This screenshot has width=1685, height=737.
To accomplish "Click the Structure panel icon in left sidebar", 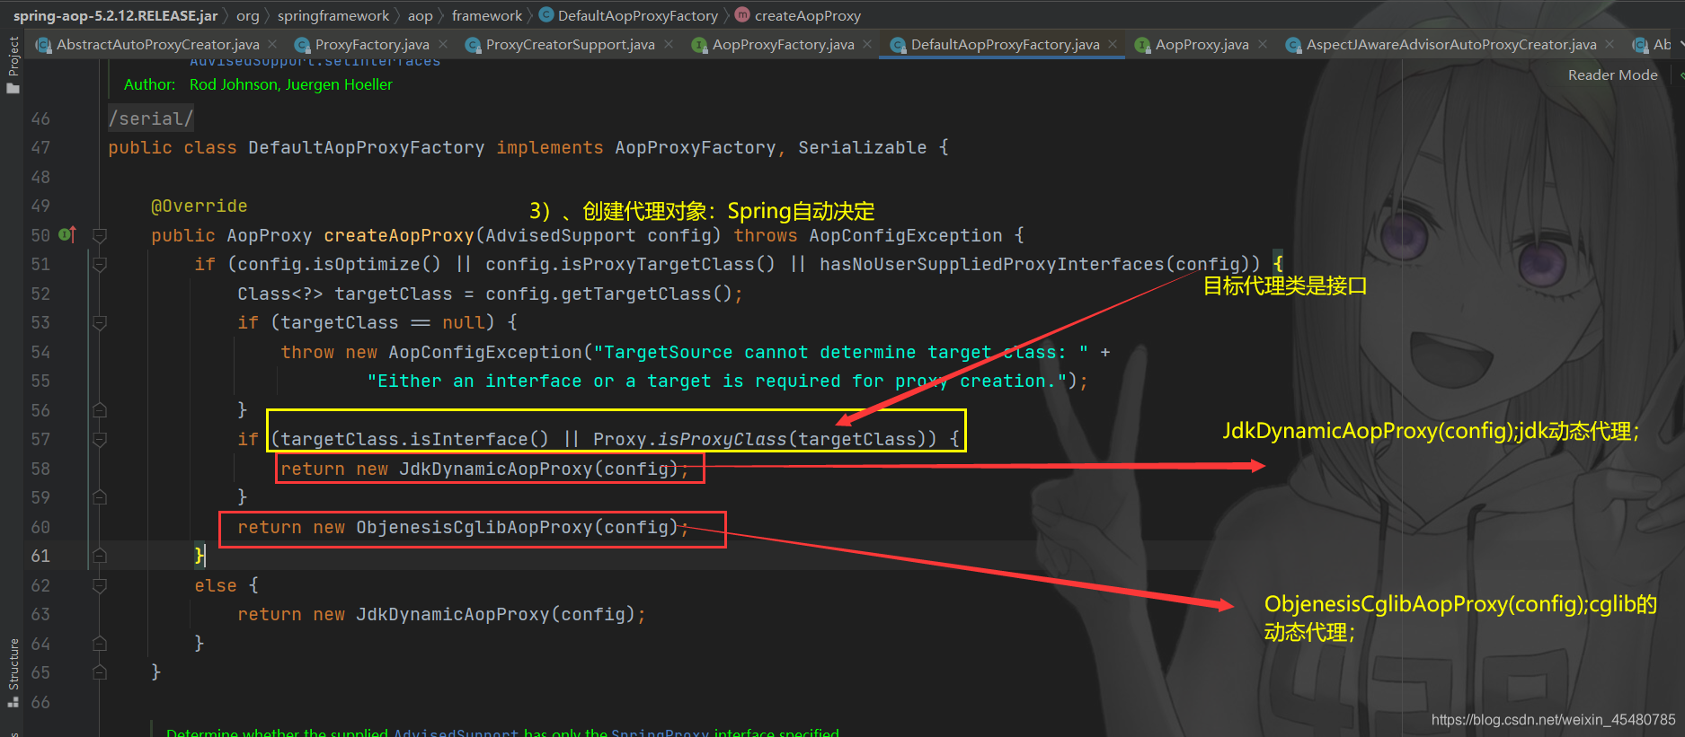I will [x=13, y=702].
